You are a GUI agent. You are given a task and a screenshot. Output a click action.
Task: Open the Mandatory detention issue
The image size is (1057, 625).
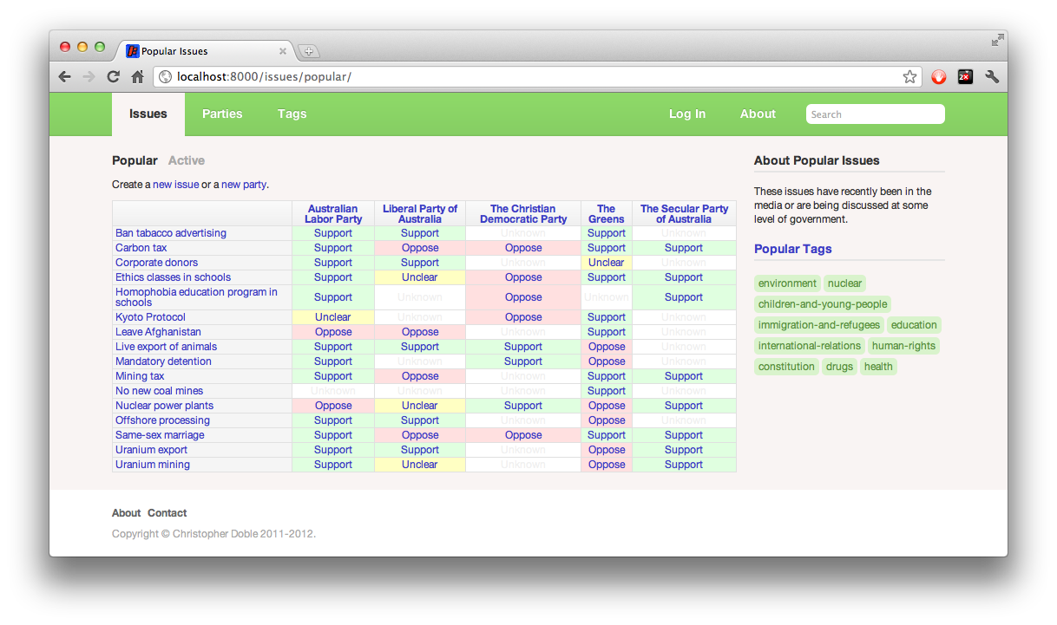point(163,361)
